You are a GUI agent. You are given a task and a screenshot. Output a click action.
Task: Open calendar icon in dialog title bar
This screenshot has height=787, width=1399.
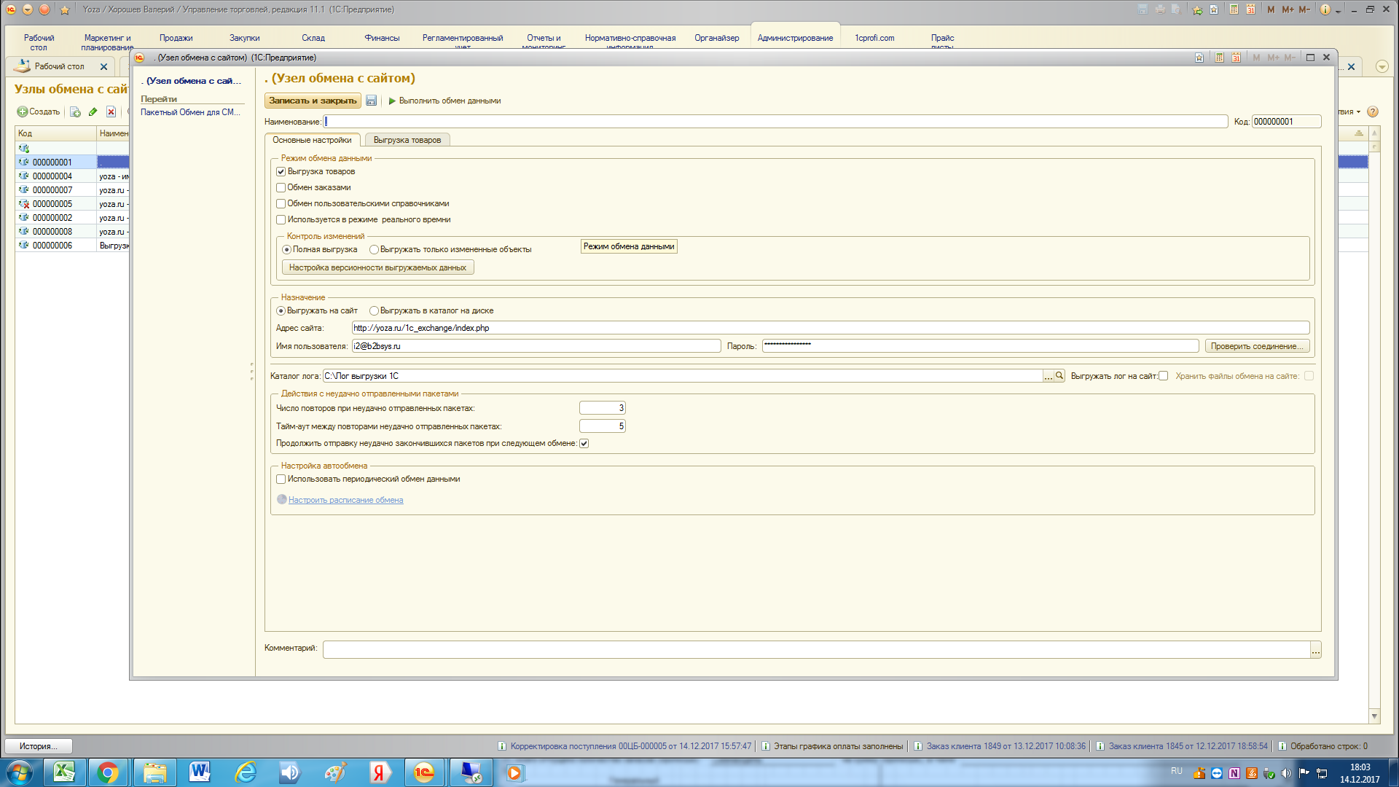coord(1236,58)
